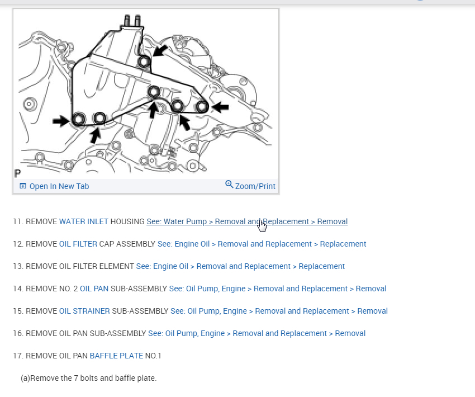
Task: Click 'CAP ASSEMBLY' text in step 12
Action: (x=127, y=244)
